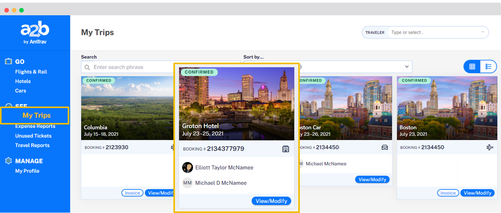Expand the Sort by dropdown
This screenshot has width=501, height=213.
click(407, 67)
